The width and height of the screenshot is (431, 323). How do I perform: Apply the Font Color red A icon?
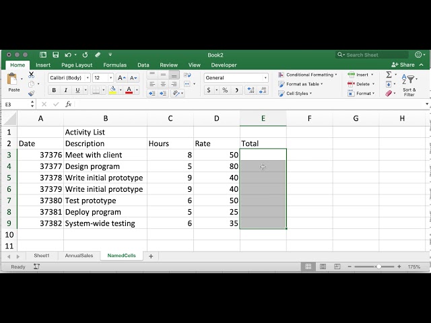tap(129, 90)
